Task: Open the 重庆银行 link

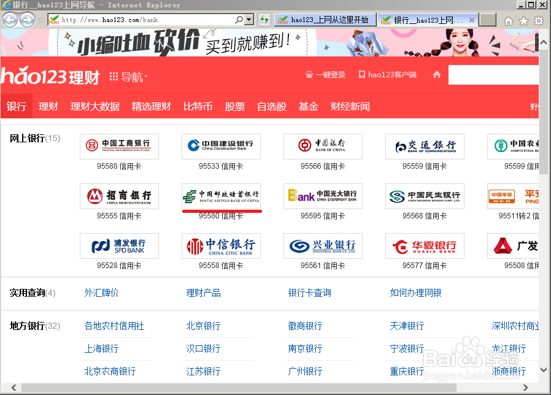Action: (407, 371)
